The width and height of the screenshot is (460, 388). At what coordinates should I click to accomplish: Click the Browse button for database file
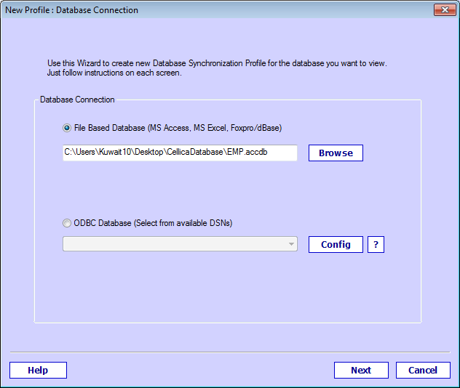coord(336,153)
